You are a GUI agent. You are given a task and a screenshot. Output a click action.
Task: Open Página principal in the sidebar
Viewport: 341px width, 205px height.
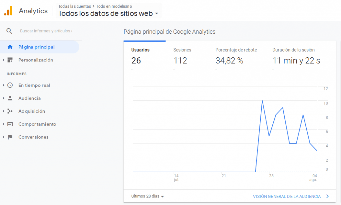39,47
